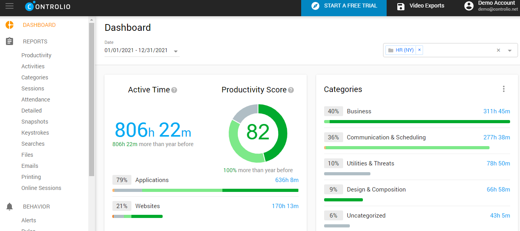Open the Categories three-dot options menu
Viewport: 520px width, 231px height.
(503, 89)
